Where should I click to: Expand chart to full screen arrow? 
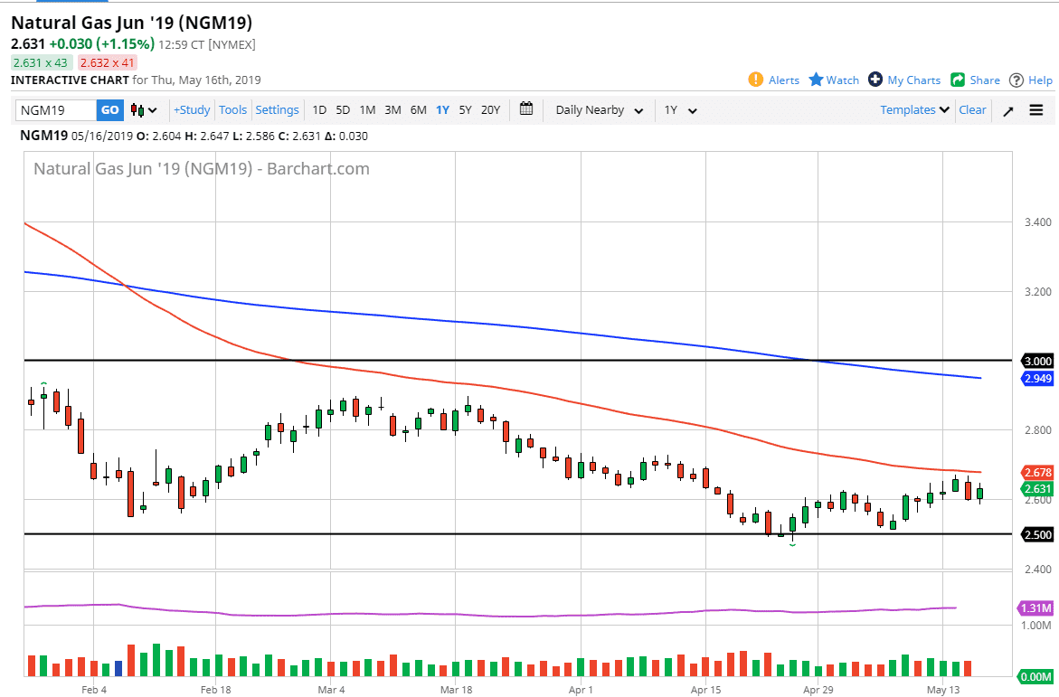pos(1008,110)
